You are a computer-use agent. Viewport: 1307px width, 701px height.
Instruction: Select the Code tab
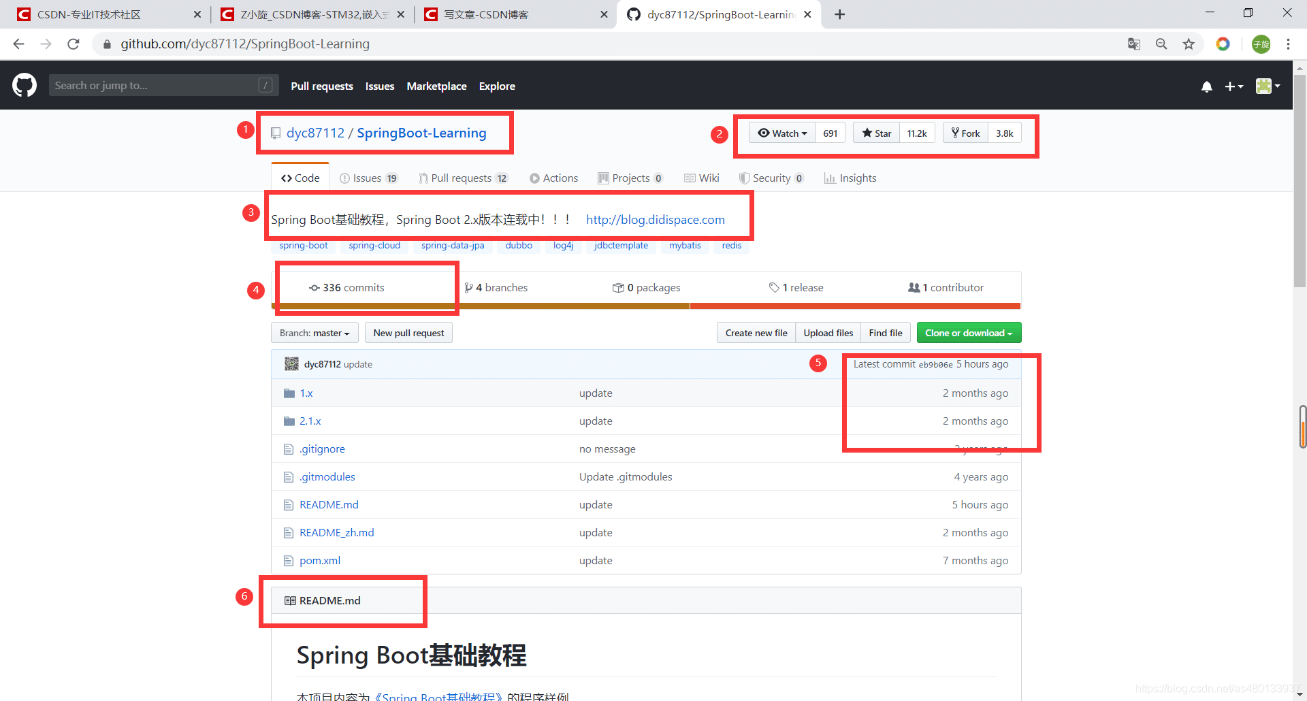pyautogui.click(x=300, y=178)
